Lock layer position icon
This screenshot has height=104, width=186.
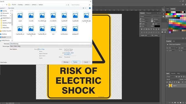click(x=174, y=82)
